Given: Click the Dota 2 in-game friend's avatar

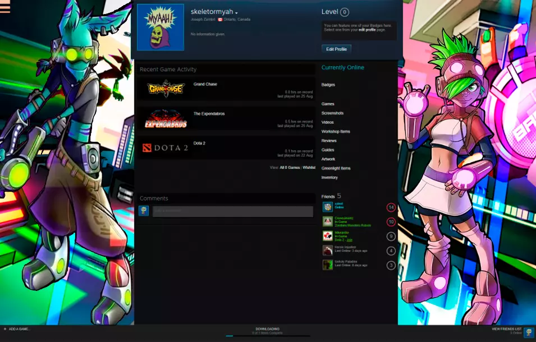Looking at the screenshot, I should 327,236.
